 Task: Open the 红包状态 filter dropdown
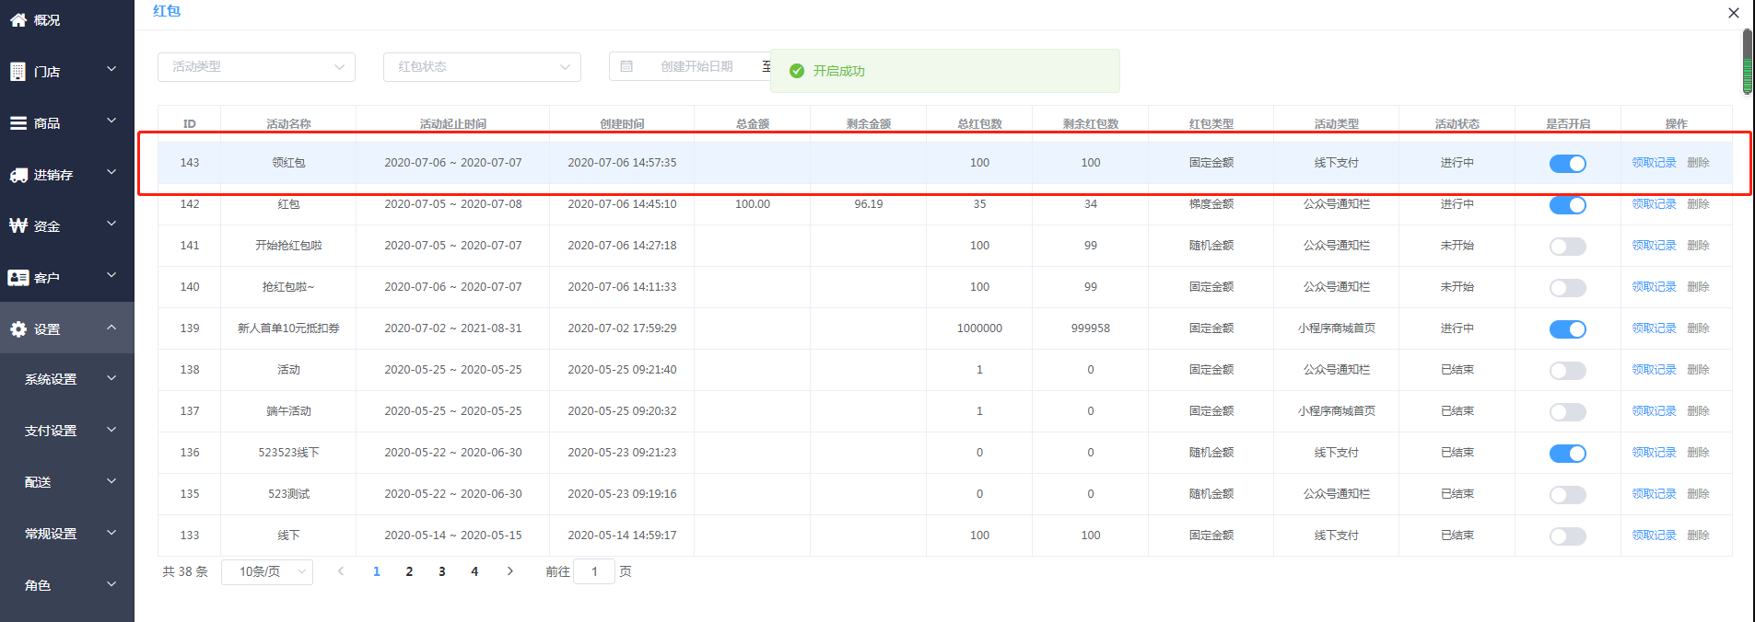tap(482, 66)
